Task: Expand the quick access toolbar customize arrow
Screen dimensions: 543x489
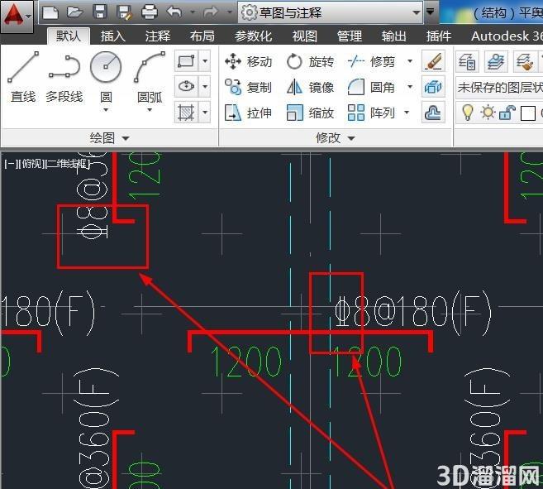Action: click(x=430, y=12)
